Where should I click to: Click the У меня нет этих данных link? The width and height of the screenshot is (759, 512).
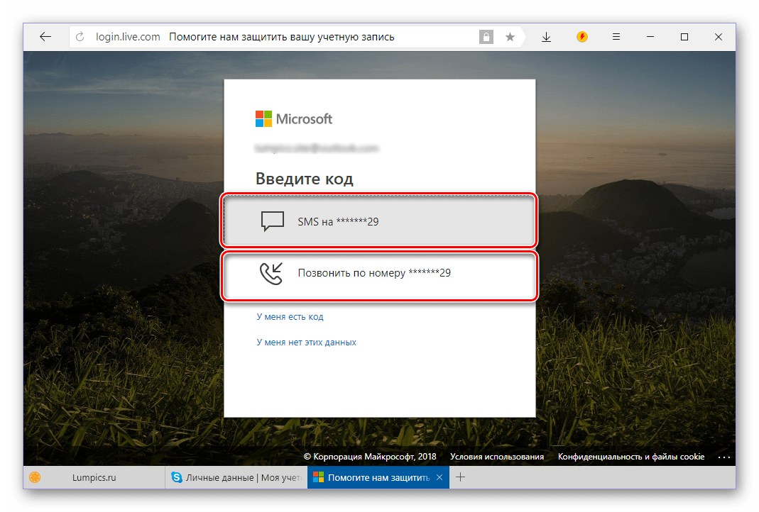(x=306, y=343)
